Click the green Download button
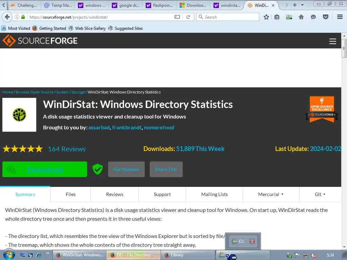Viewport: 347px width, 260px height. pos(45,169)
